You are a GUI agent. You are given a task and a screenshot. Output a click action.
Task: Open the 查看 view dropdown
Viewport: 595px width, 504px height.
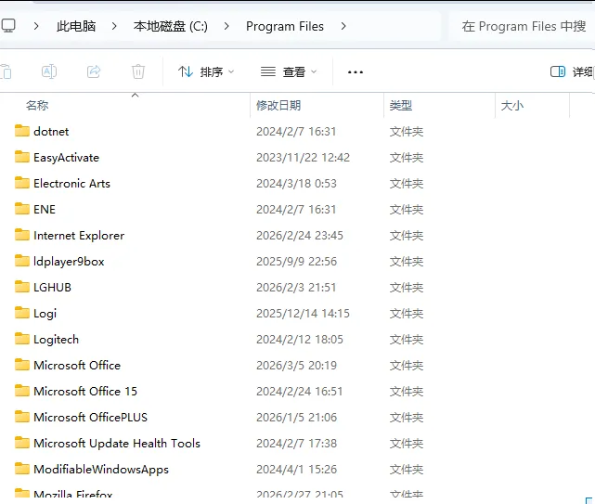point(289,71)
